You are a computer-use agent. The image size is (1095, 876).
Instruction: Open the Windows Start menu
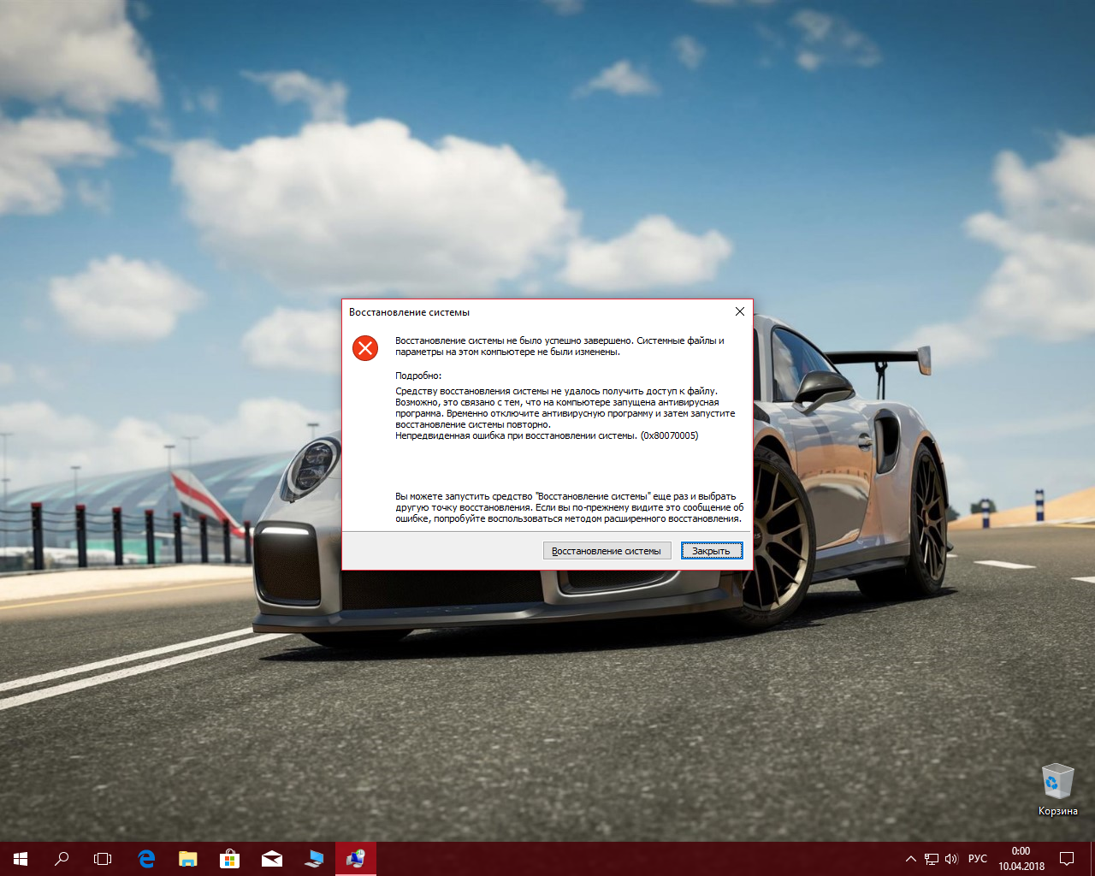tap(21, 859)
